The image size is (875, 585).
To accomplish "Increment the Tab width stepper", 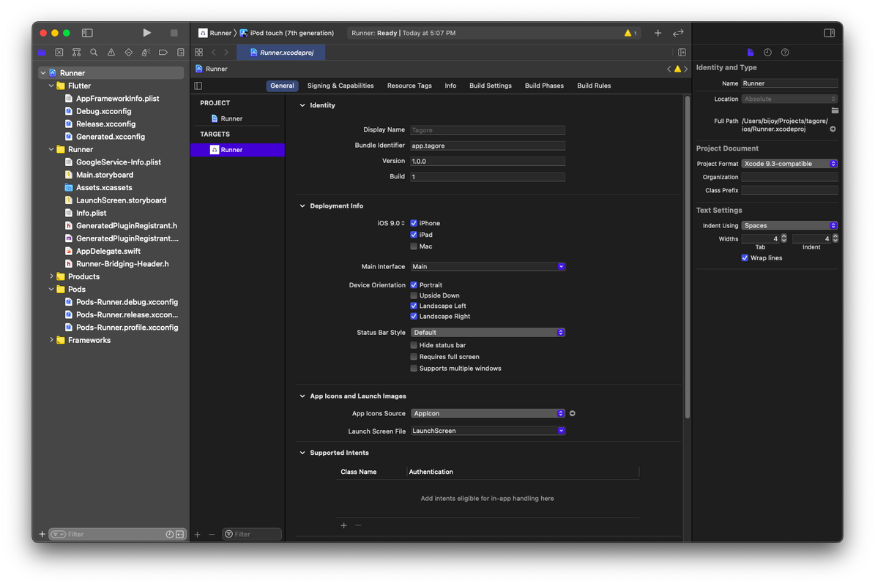I will coord(783,236).
